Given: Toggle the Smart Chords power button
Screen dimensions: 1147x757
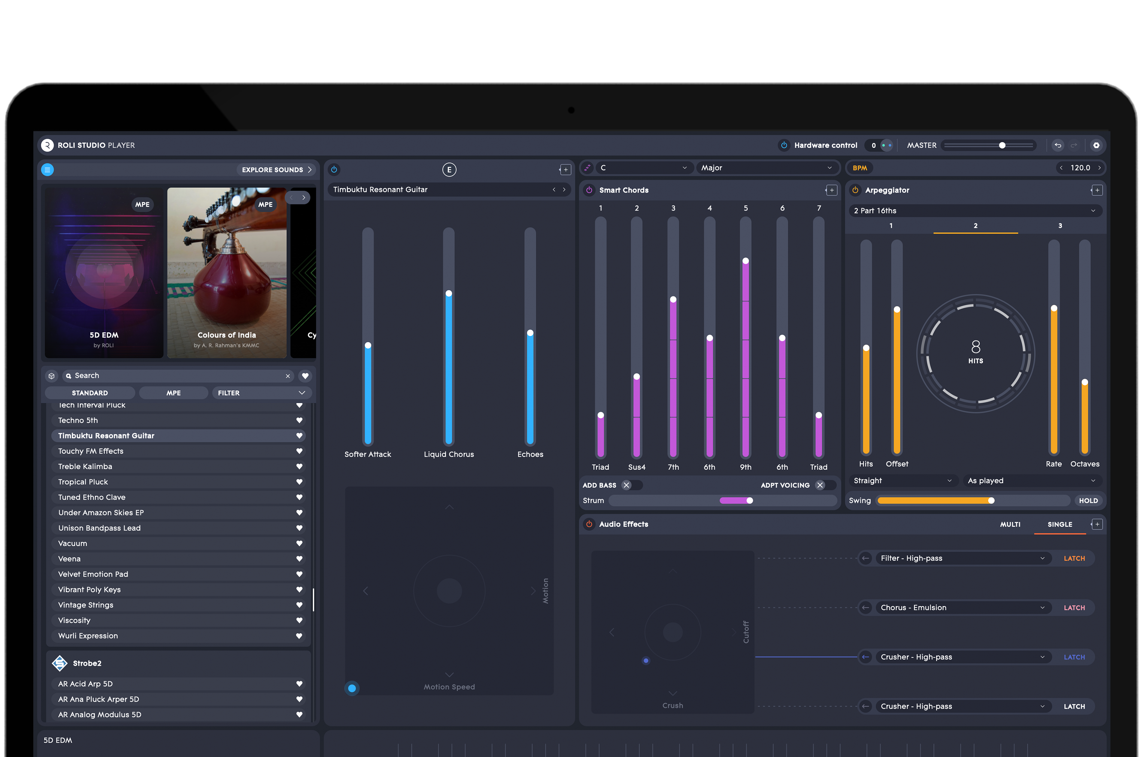Looking at the screenshot, I should point(589,190).
